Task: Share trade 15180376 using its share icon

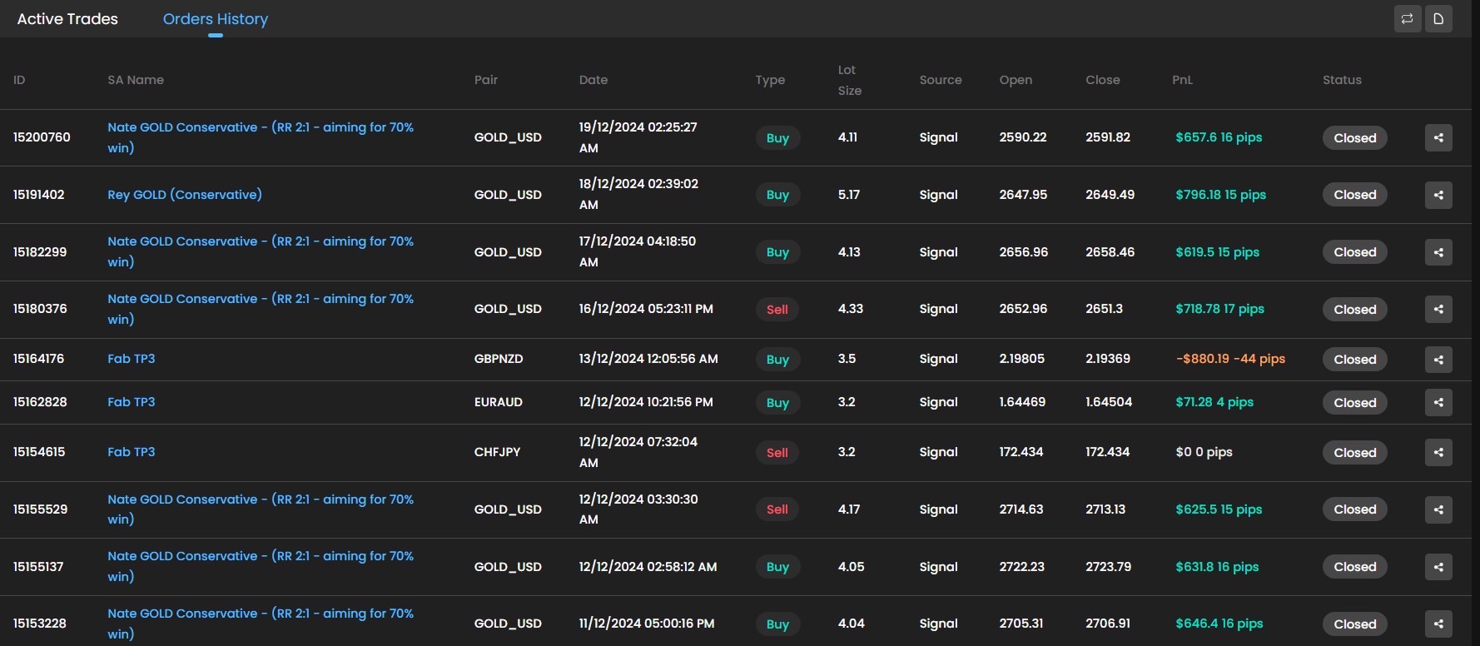Action: [1438, 310]
